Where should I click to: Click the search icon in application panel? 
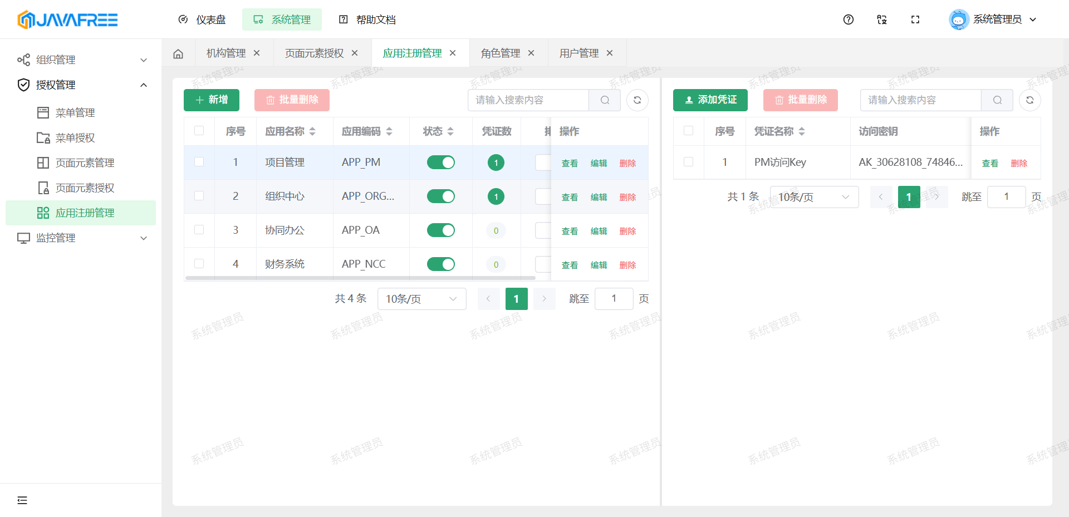(x=605, y=100)
